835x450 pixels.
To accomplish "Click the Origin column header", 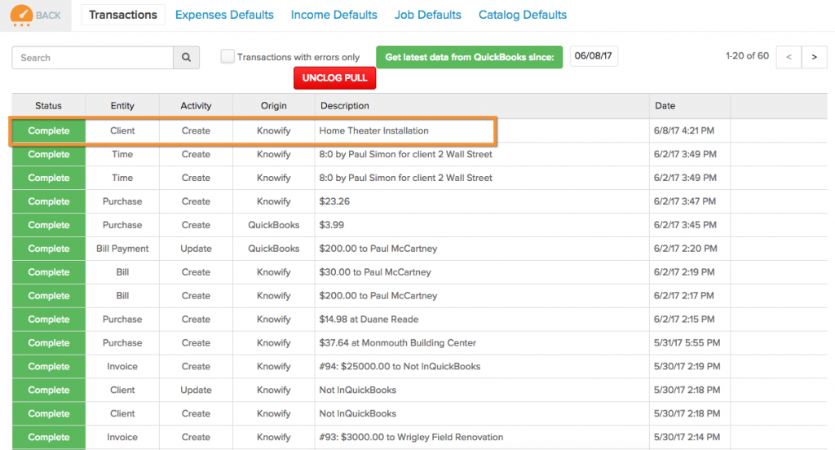I will pyautogui.click(x=274, y=106).
